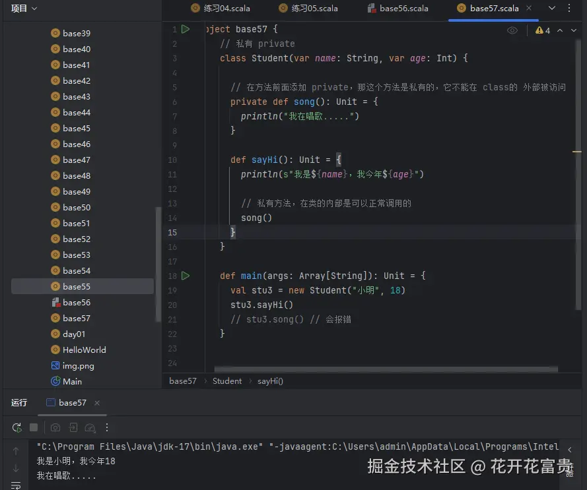The height and width of the screenshot is (490, 587).
Task: Place cursor on song() call line 14
Action: [x=256, y=218]
